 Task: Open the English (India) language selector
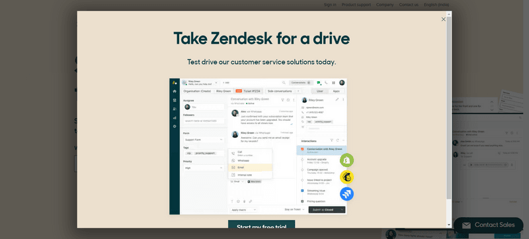coord(436,5)
